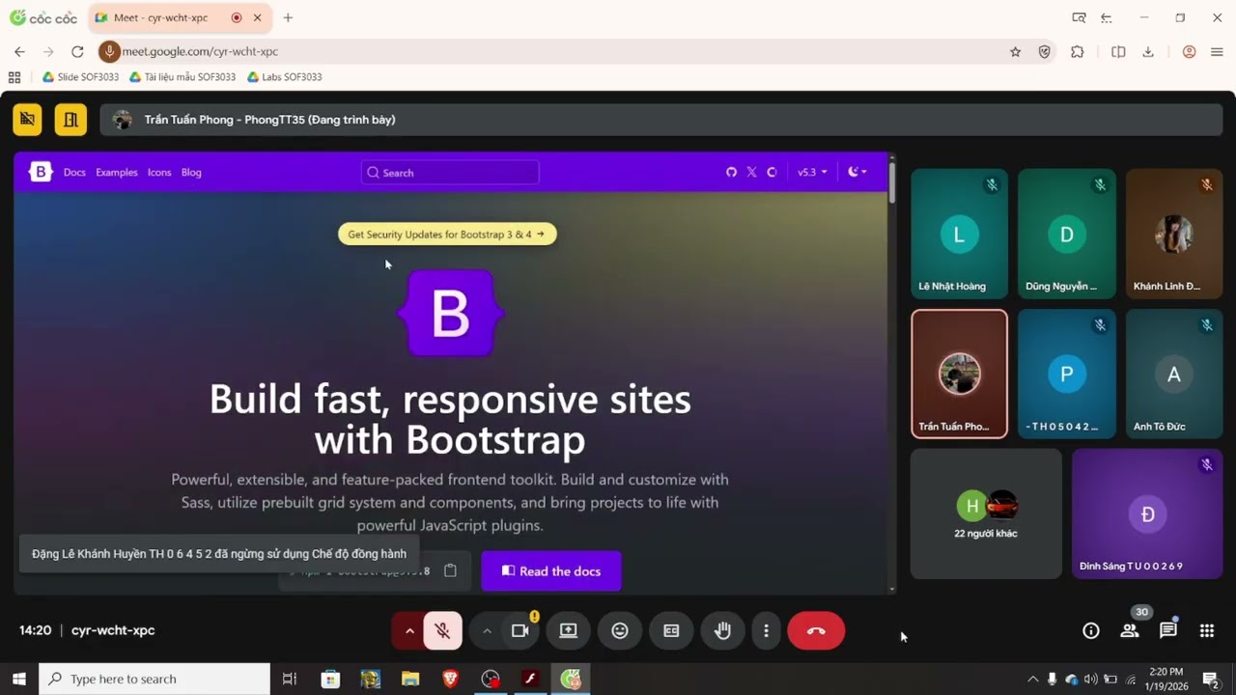1236x695 pixels.
Task: Open Meet's more options menu
Action: pyautogui.click(x=767, y=630)
